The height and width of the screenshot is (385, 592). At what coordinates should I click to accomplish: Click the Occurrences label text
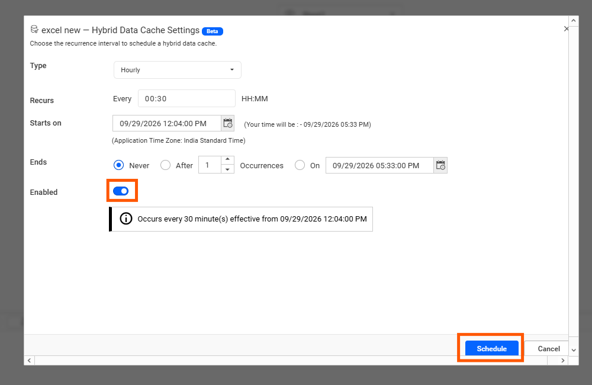[262, 165]
